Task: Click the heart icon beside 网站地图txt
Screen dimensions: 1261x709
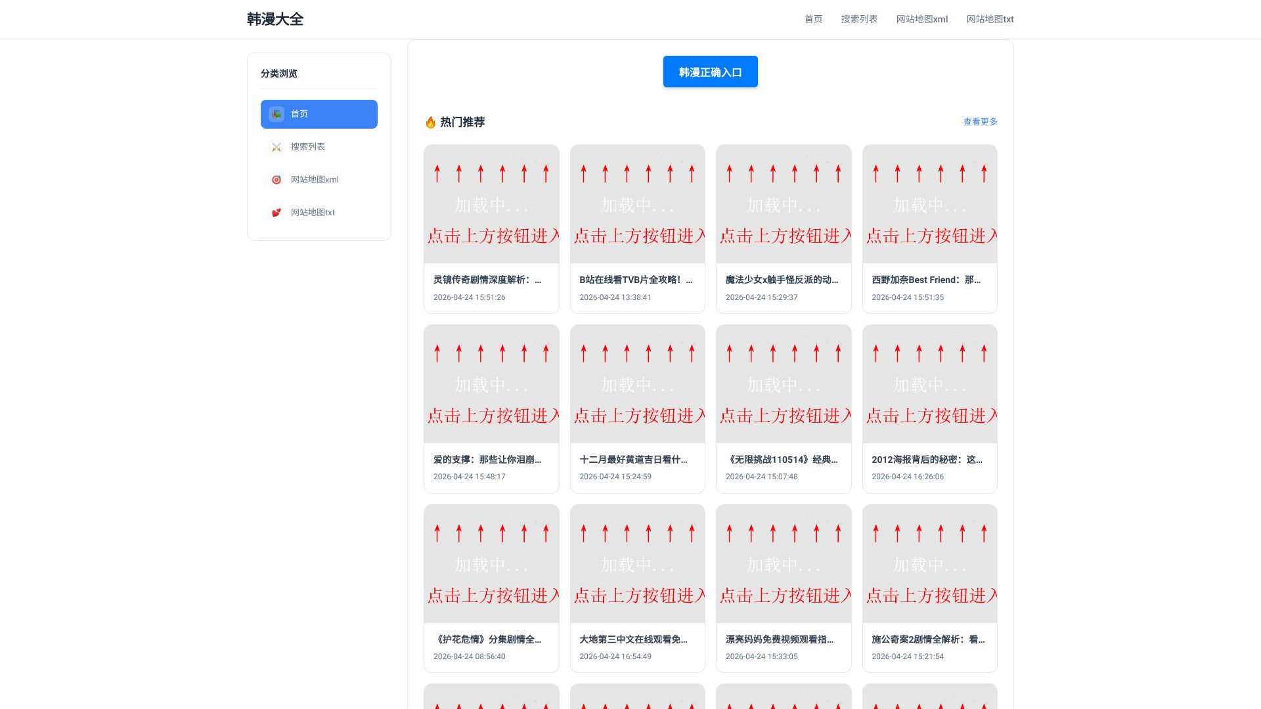Action: [277, 213]
